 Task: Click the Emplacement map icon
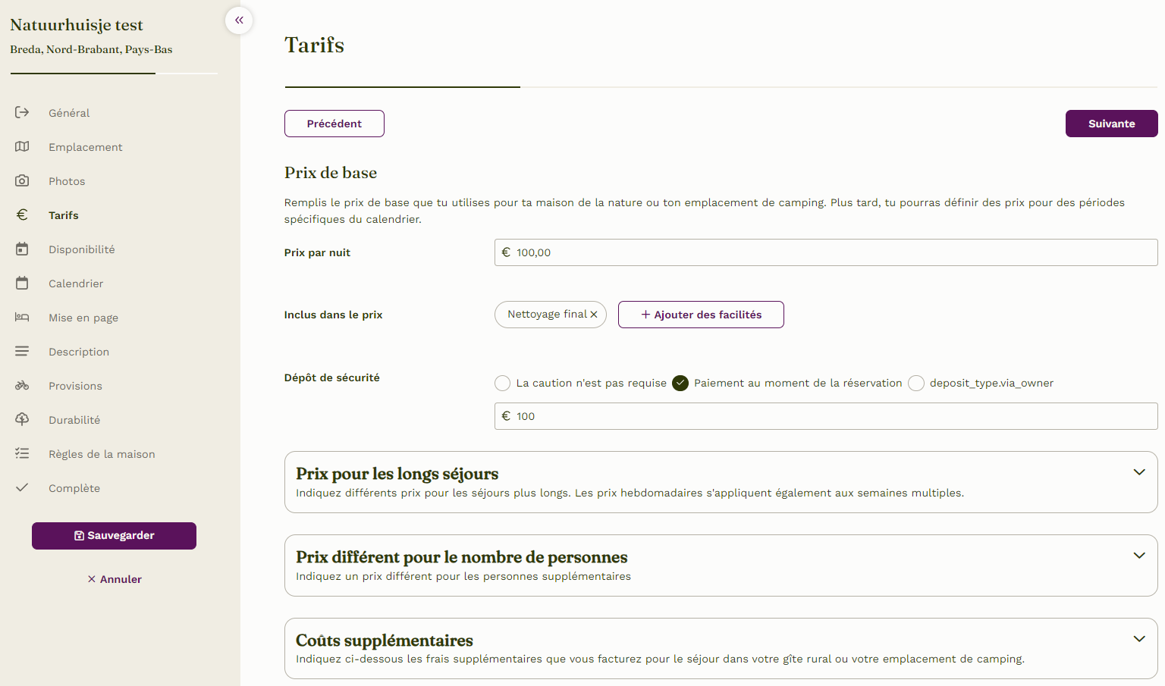click(22, 146)
